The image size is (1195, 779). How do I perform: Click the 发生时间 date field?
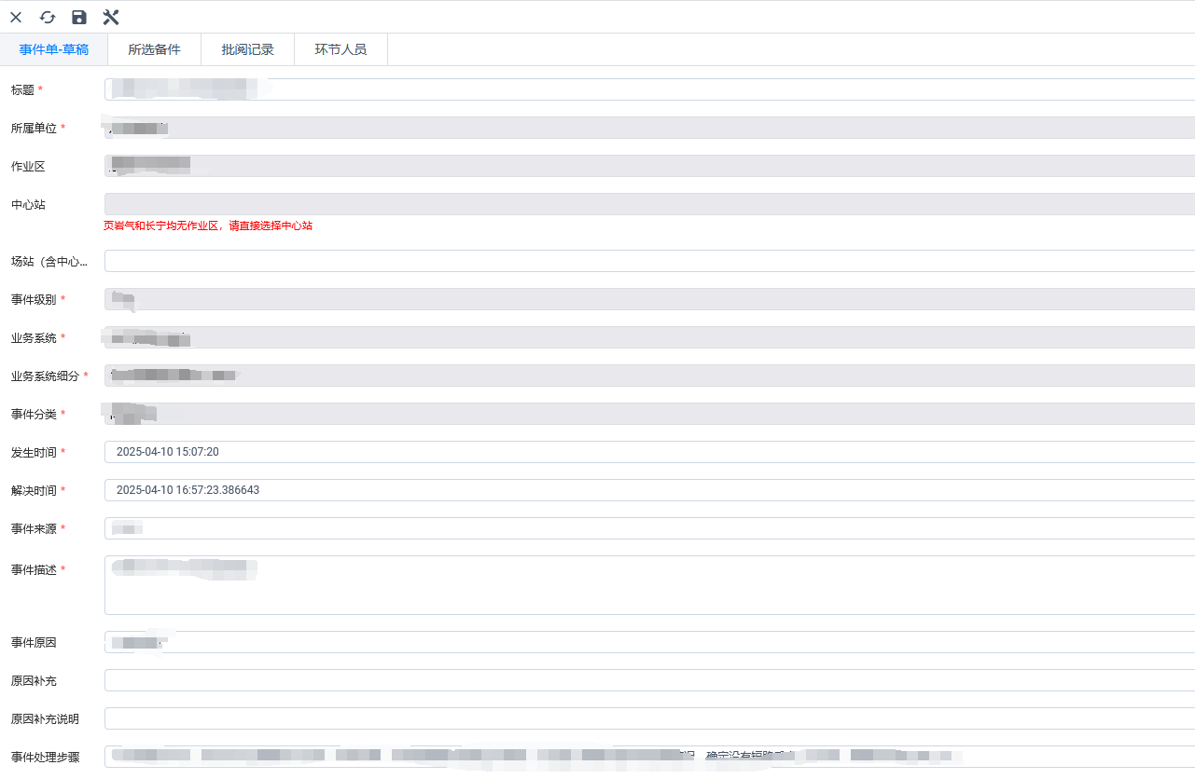tap(649, 452)
